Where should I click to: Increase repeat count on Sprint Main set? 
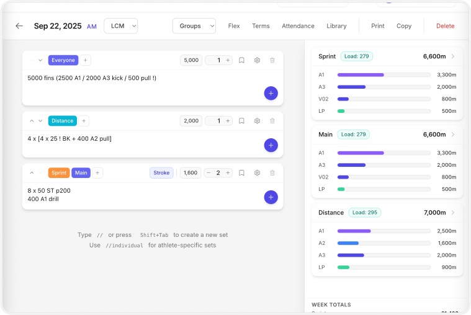tap(228, 173)
